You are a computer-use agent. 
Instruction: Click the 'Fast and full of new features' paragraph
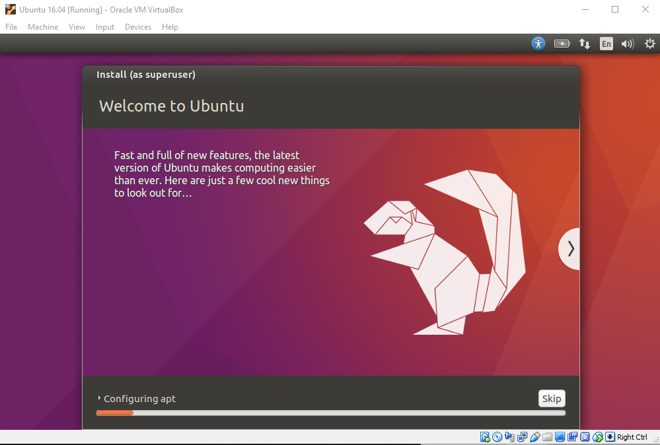click(x=222, y=174)
